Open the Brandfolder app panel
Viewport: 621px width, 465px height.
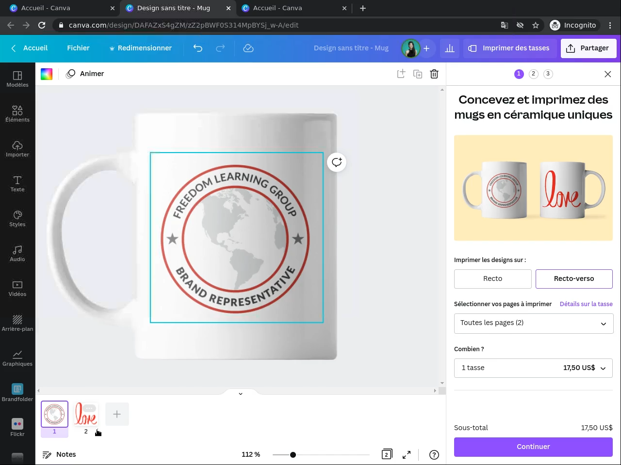[x=17, y=393]
